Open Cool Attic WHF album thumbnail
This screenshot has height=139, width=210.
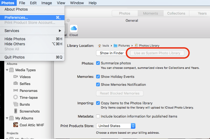point(16,125)
